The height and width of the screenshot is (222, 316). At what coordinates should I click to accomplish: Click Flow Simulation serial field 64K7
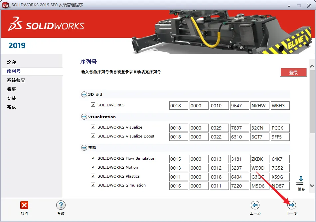280,159
